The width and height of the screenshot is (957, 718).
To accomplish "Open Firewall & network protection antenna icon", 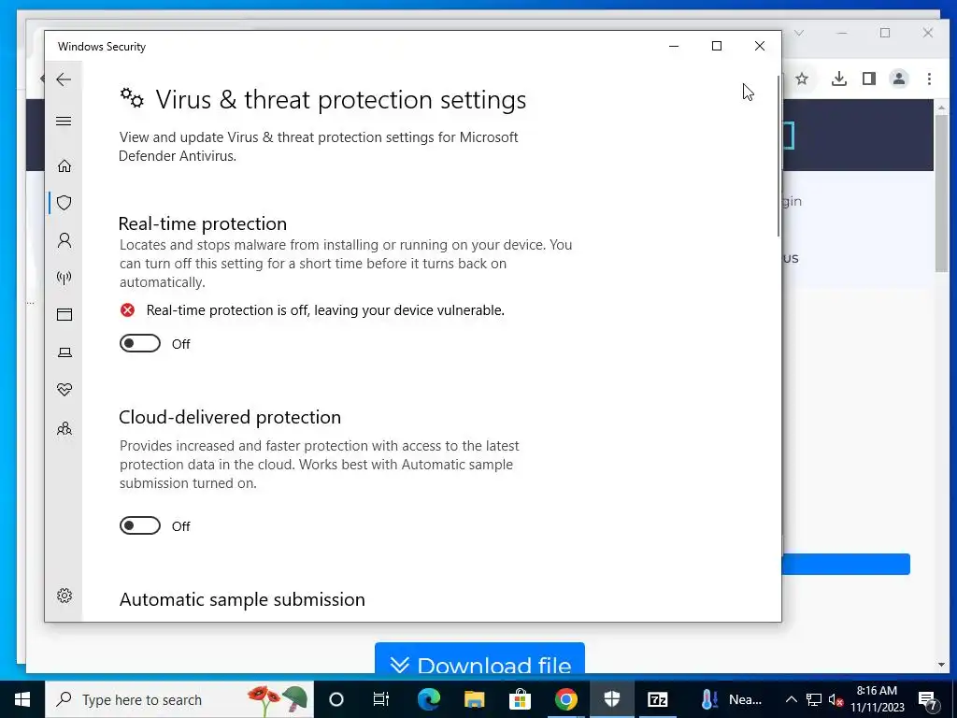I will point(64,278).
